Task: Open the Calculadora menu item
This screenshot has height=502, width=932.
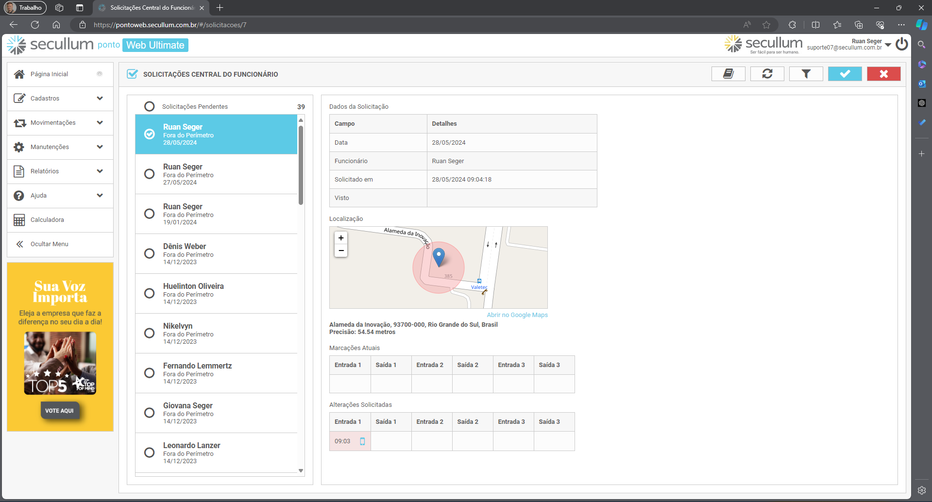Action: pos(47,220)
